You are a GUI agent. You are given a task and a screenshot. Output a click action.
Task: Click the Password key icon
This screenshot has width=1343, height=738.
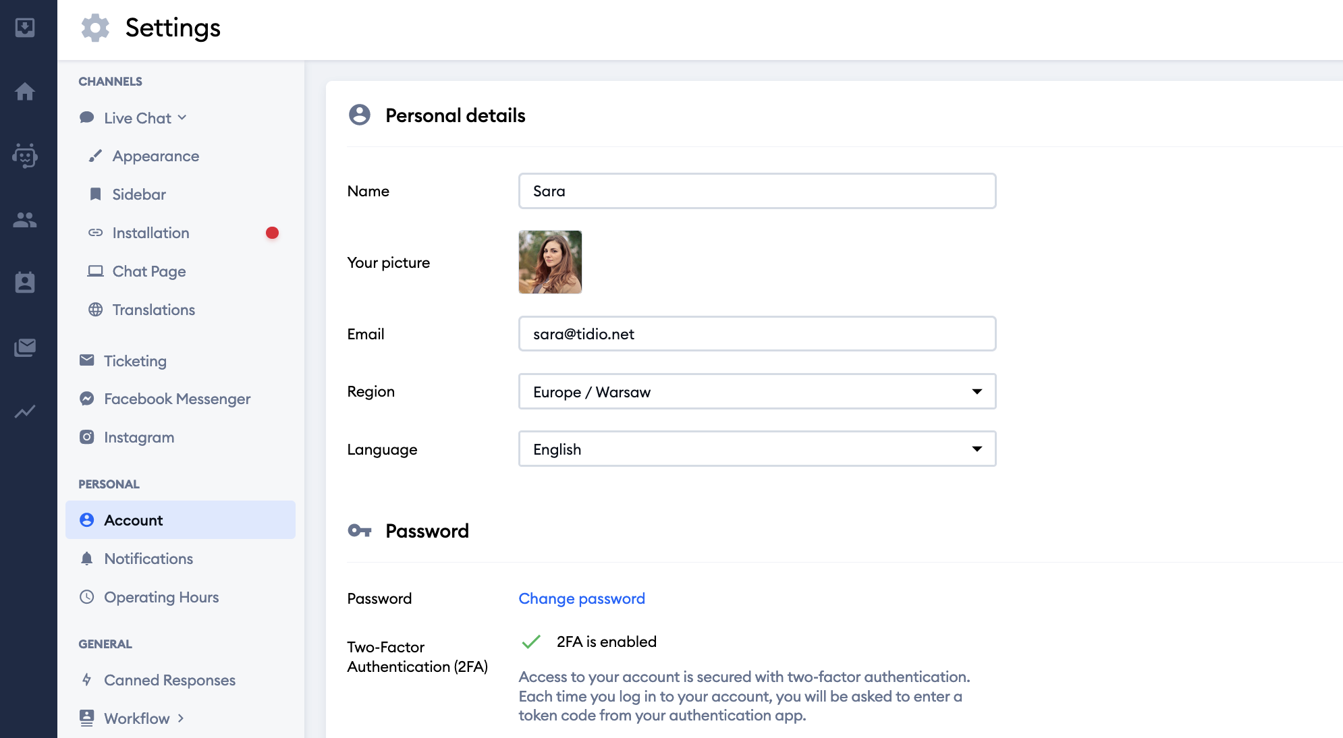359,531
